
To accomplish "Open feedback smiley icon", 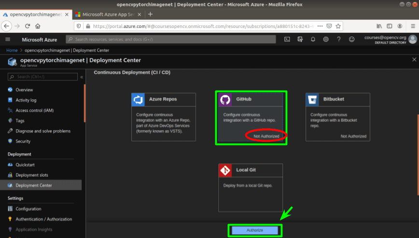I will coord(351,39).
